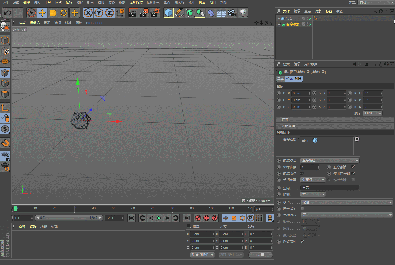Toggle the 反转序列 checkbox
The width and height of the screenshot is (395, 265).
pyautogui.click(x=302, y=242)
